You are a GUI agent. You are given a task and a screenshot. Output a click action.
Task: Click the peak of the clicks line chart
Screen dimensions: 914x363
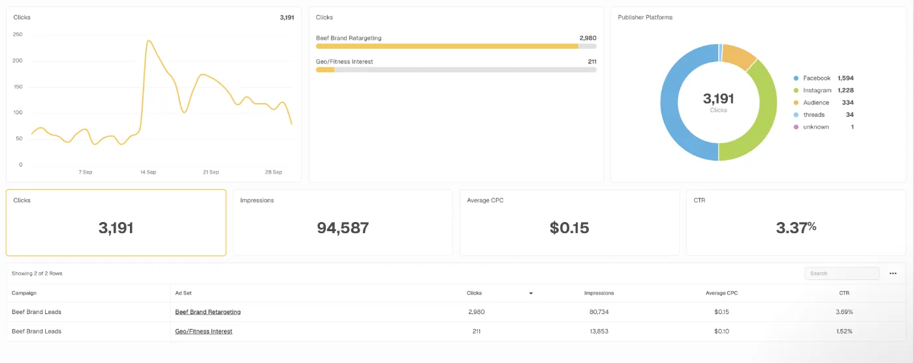149,41
